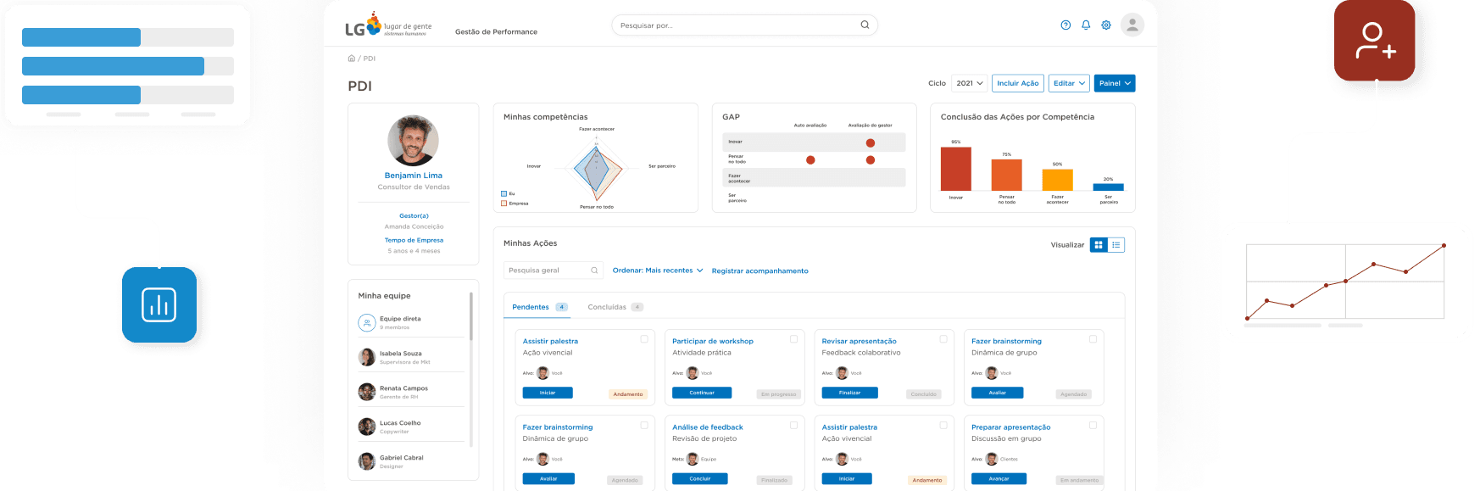Click the user profile avatar icon
This screenshot has height=491, width=1480.
1132,25
